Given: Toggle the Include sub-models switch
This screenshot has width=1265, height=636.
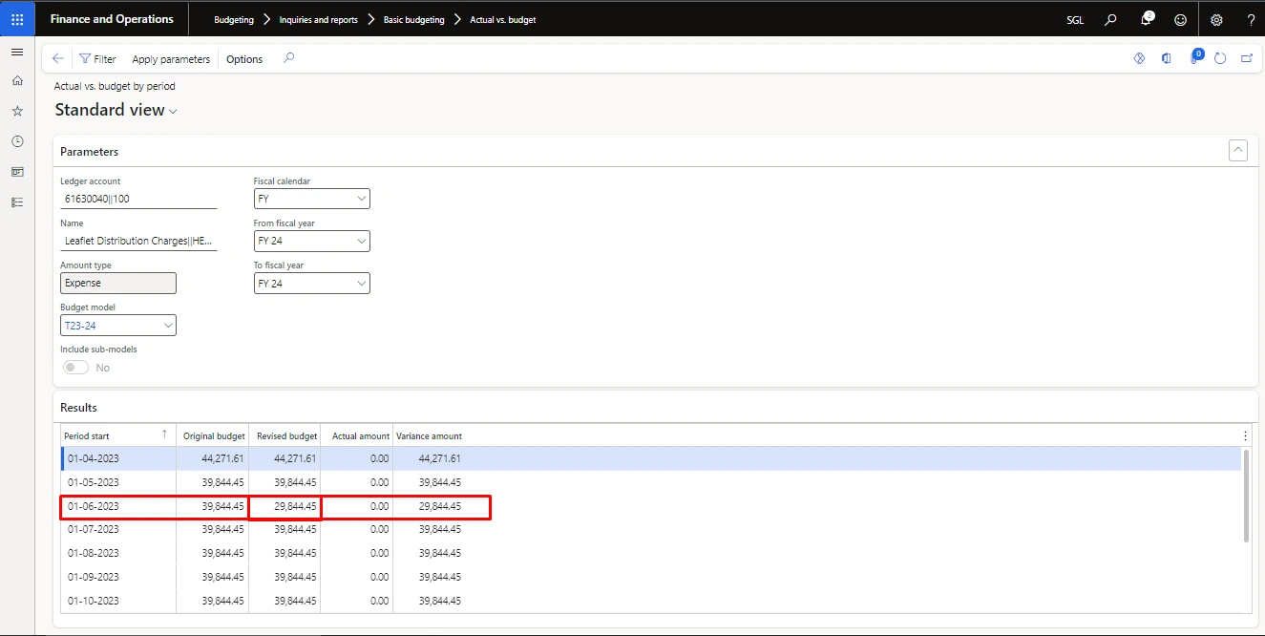Looking at the screenshot, I should click(75, 368).
